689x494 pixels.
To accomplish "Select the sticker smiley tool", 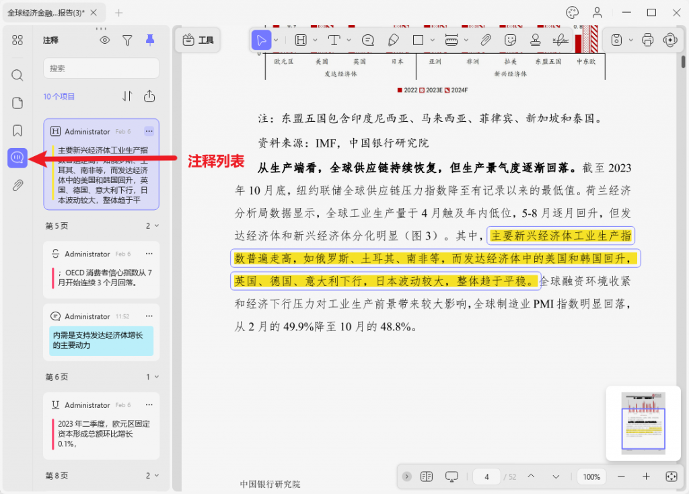I will (510, 40).
